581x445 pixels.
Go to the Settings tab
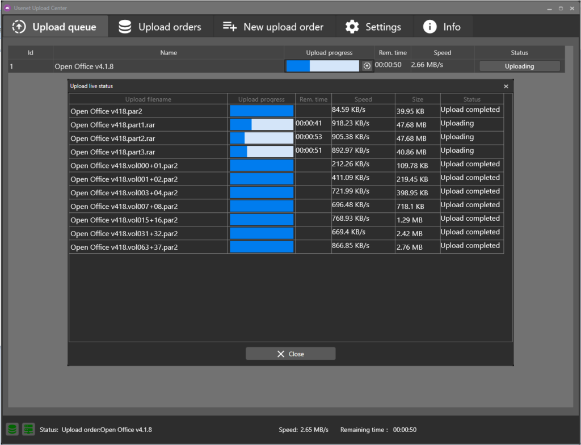[374, 27]
